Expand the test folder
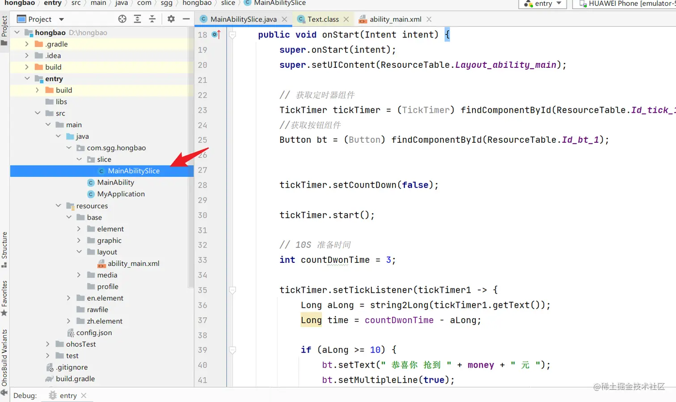Screen dimensions: 676x402 click(x=48, y=356)
